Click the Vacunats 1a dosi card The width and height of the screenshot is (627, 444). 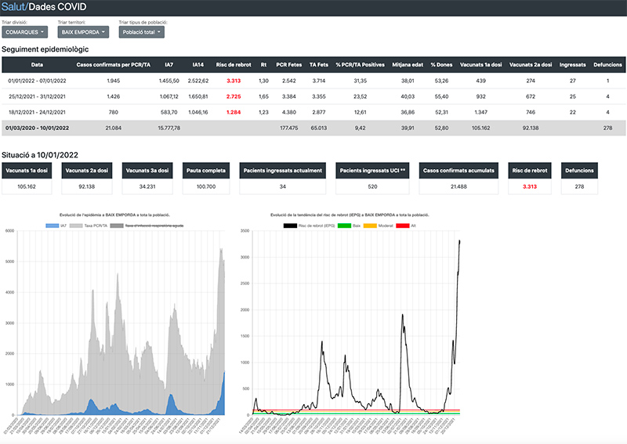27,179
